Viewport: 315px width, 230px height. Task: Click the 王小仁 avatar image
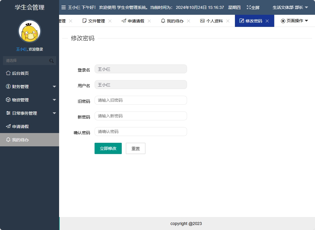[x=29, y=31]
